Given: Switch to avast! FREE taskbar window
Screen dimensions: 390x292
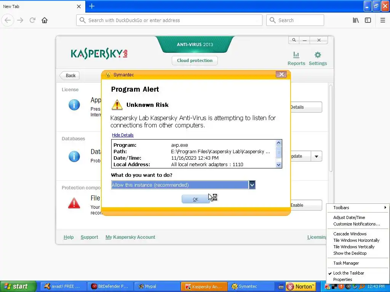Looking at the screenshot, I should pos(63,287).
